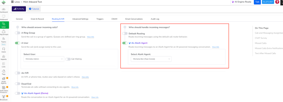Open Triggers tab
Image resolution: width=283 pixels, height=102 pixels.
(x=100, y=19)
